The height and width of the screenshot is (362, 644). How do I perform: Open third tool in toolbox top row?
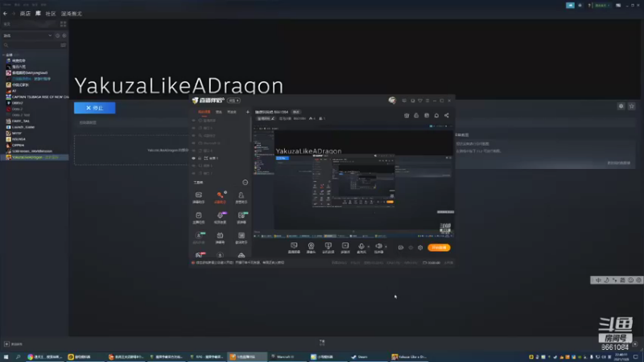[241, 197]
